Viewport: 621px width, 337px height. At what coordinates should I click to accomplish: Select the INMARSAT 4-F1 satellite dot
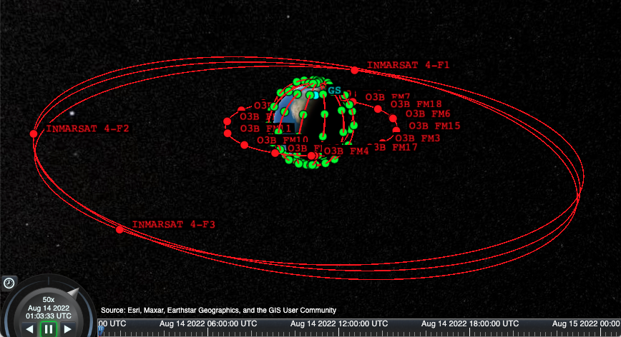354,70
